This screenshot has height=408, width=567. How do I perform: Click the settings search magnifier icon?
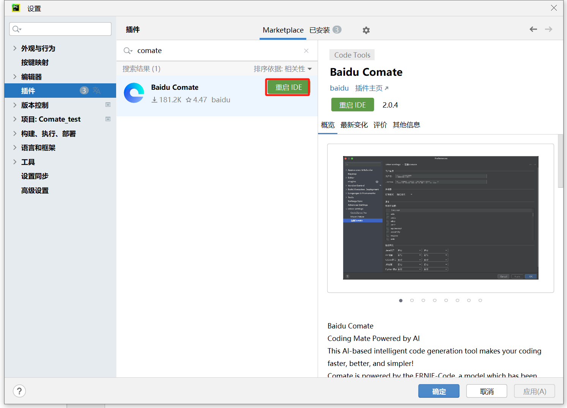pos(17,29)
